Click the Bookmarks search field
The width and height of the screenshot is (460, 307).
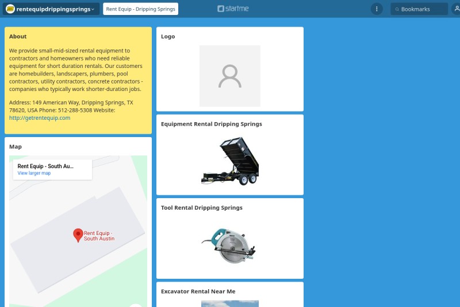[419, 9]
